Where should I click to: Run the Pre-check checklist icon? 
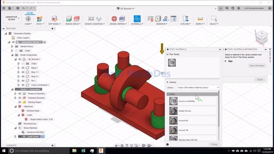pyautogui.click(x=150, y=19)
